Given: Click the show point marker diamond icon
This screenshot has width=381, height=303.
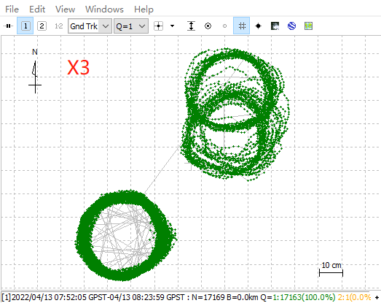Looking at the screenshot, I should pyautogui.click(x=259, y=26).
